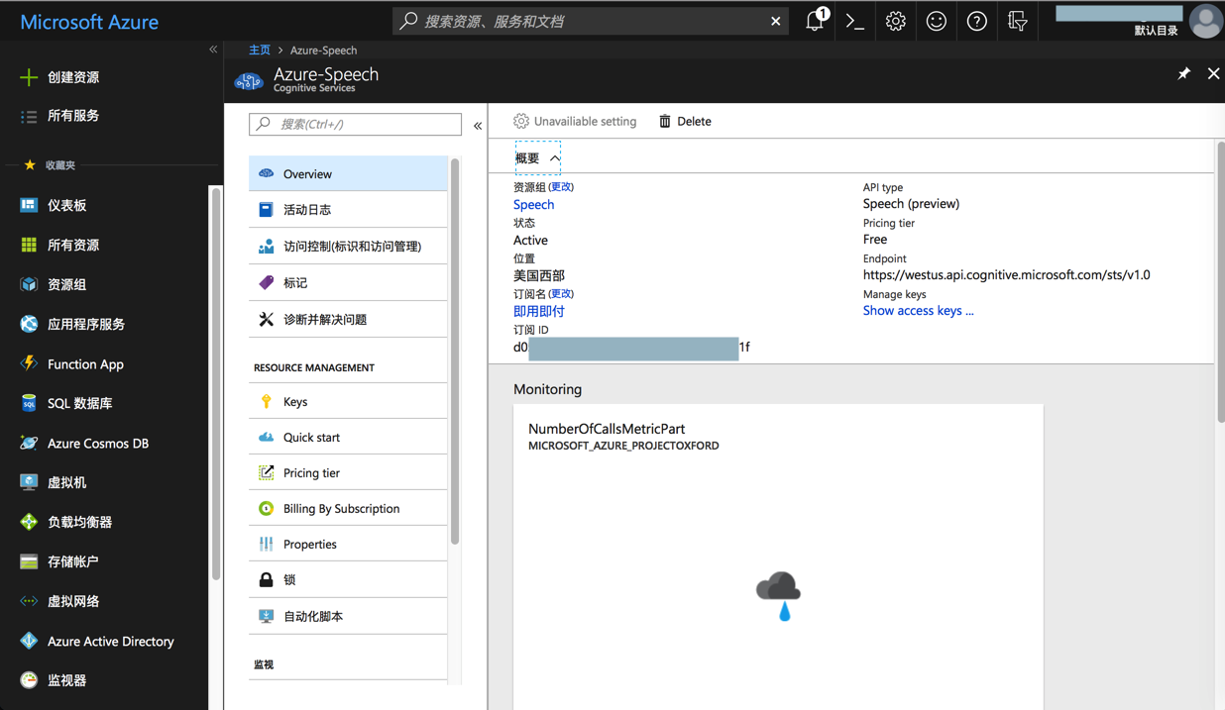Click the feedback smiley icon
This screenshot has width=1225, height=710.
(936, 21)
